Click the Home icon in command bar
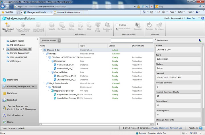The image size is (205, 135). click(144, 12)
